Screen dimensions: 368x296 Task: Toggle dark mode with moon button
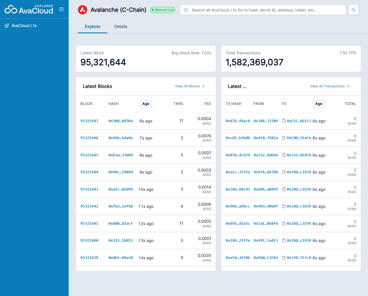(x=354, y=10)
